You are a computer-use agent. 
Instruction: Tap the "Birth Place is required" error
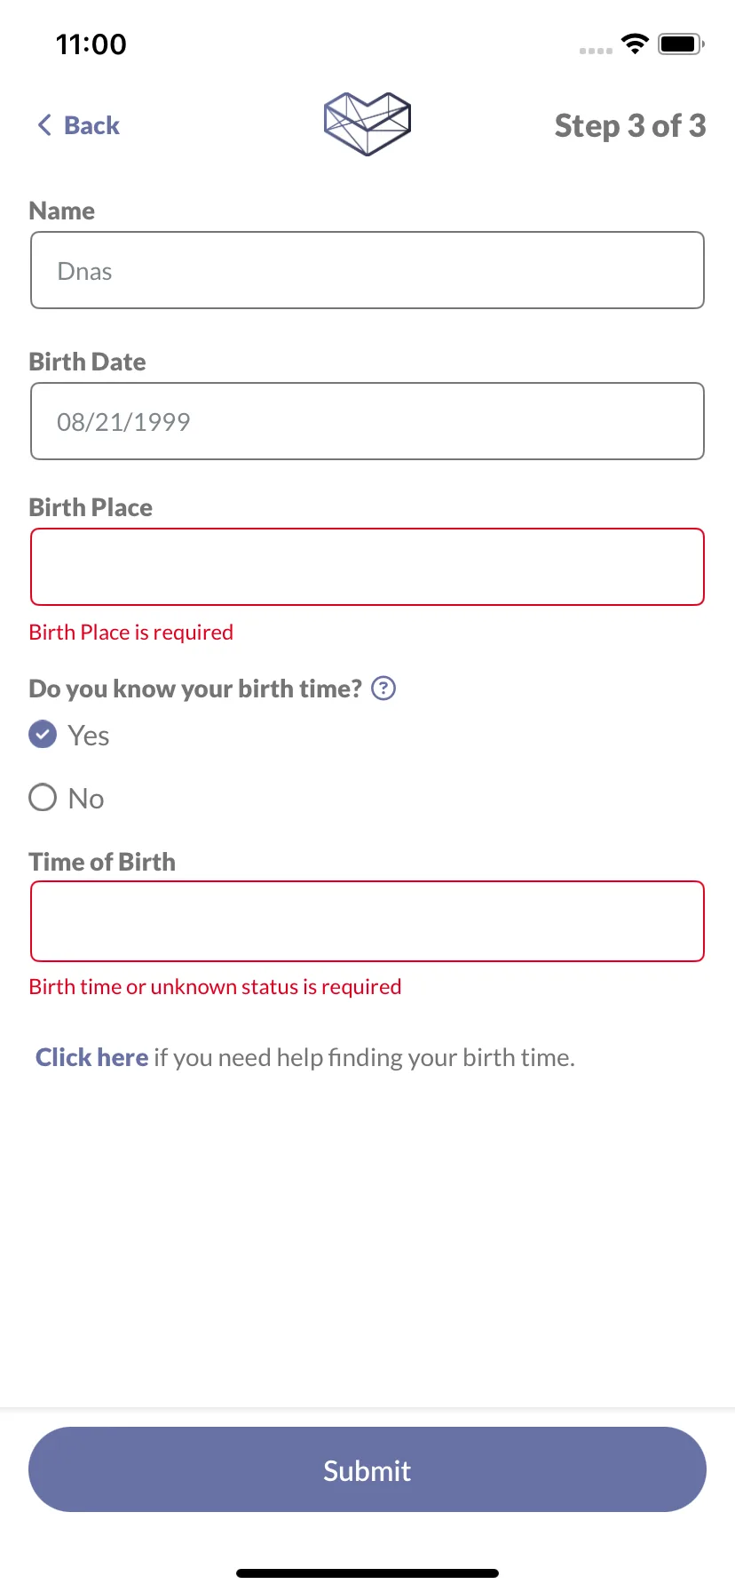click(x=131, y=633)
